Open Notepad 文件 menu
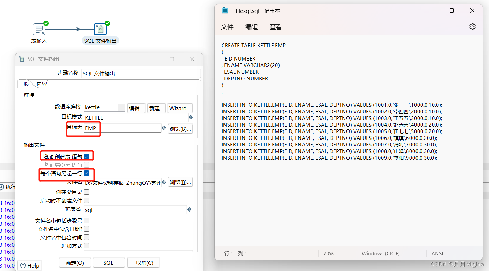This screenshot has width=489, height=271. (x=227, y=27)
